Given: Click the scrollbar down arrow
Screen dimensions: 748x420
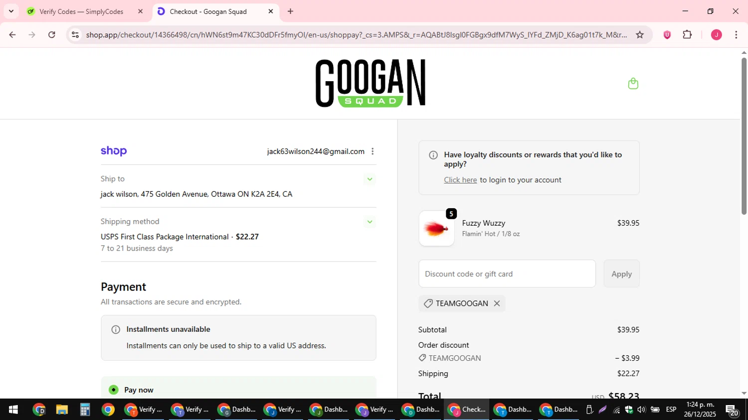Looking at the screenshot, I should pyautogui.click(x=744, y=393).
